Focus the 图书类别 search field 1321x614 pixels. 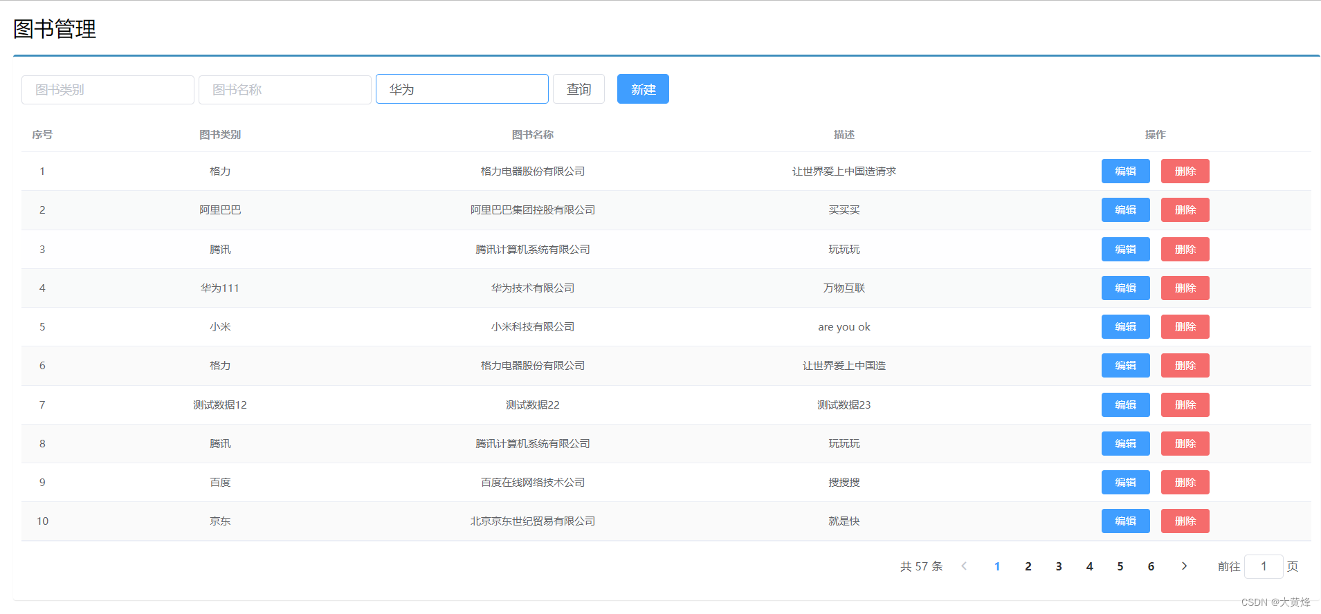(108, 90)
